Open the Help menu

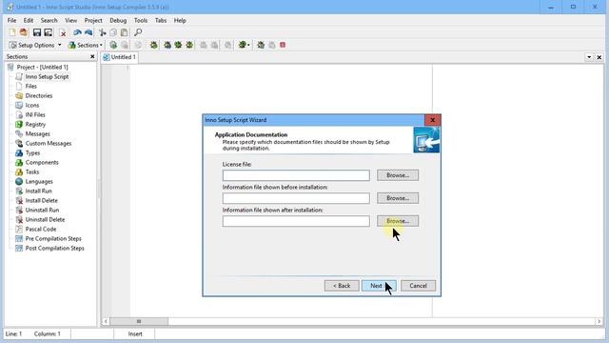pos(180,20)
